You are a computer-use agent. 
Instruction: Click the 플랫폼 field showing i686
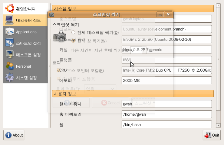click(x=167, y=60)
